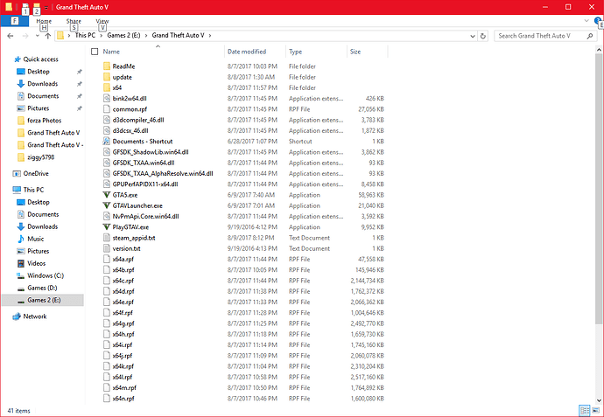Select GFSDK_TXAA_AlphaResolve.win64.dll file name
This screenshot has width=604, height=417.
pyautogui.click(x=163, y=173)
